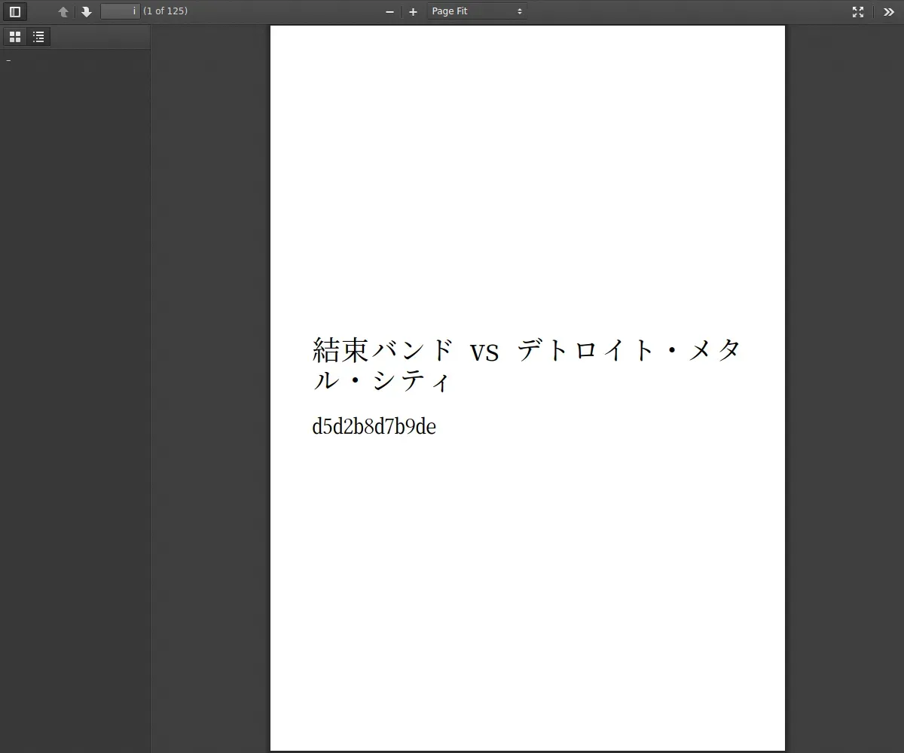This screenshot has height=753, width=904.
Task: Click the document title text on page
Action: pyautogui.click(x=527, y=365)
